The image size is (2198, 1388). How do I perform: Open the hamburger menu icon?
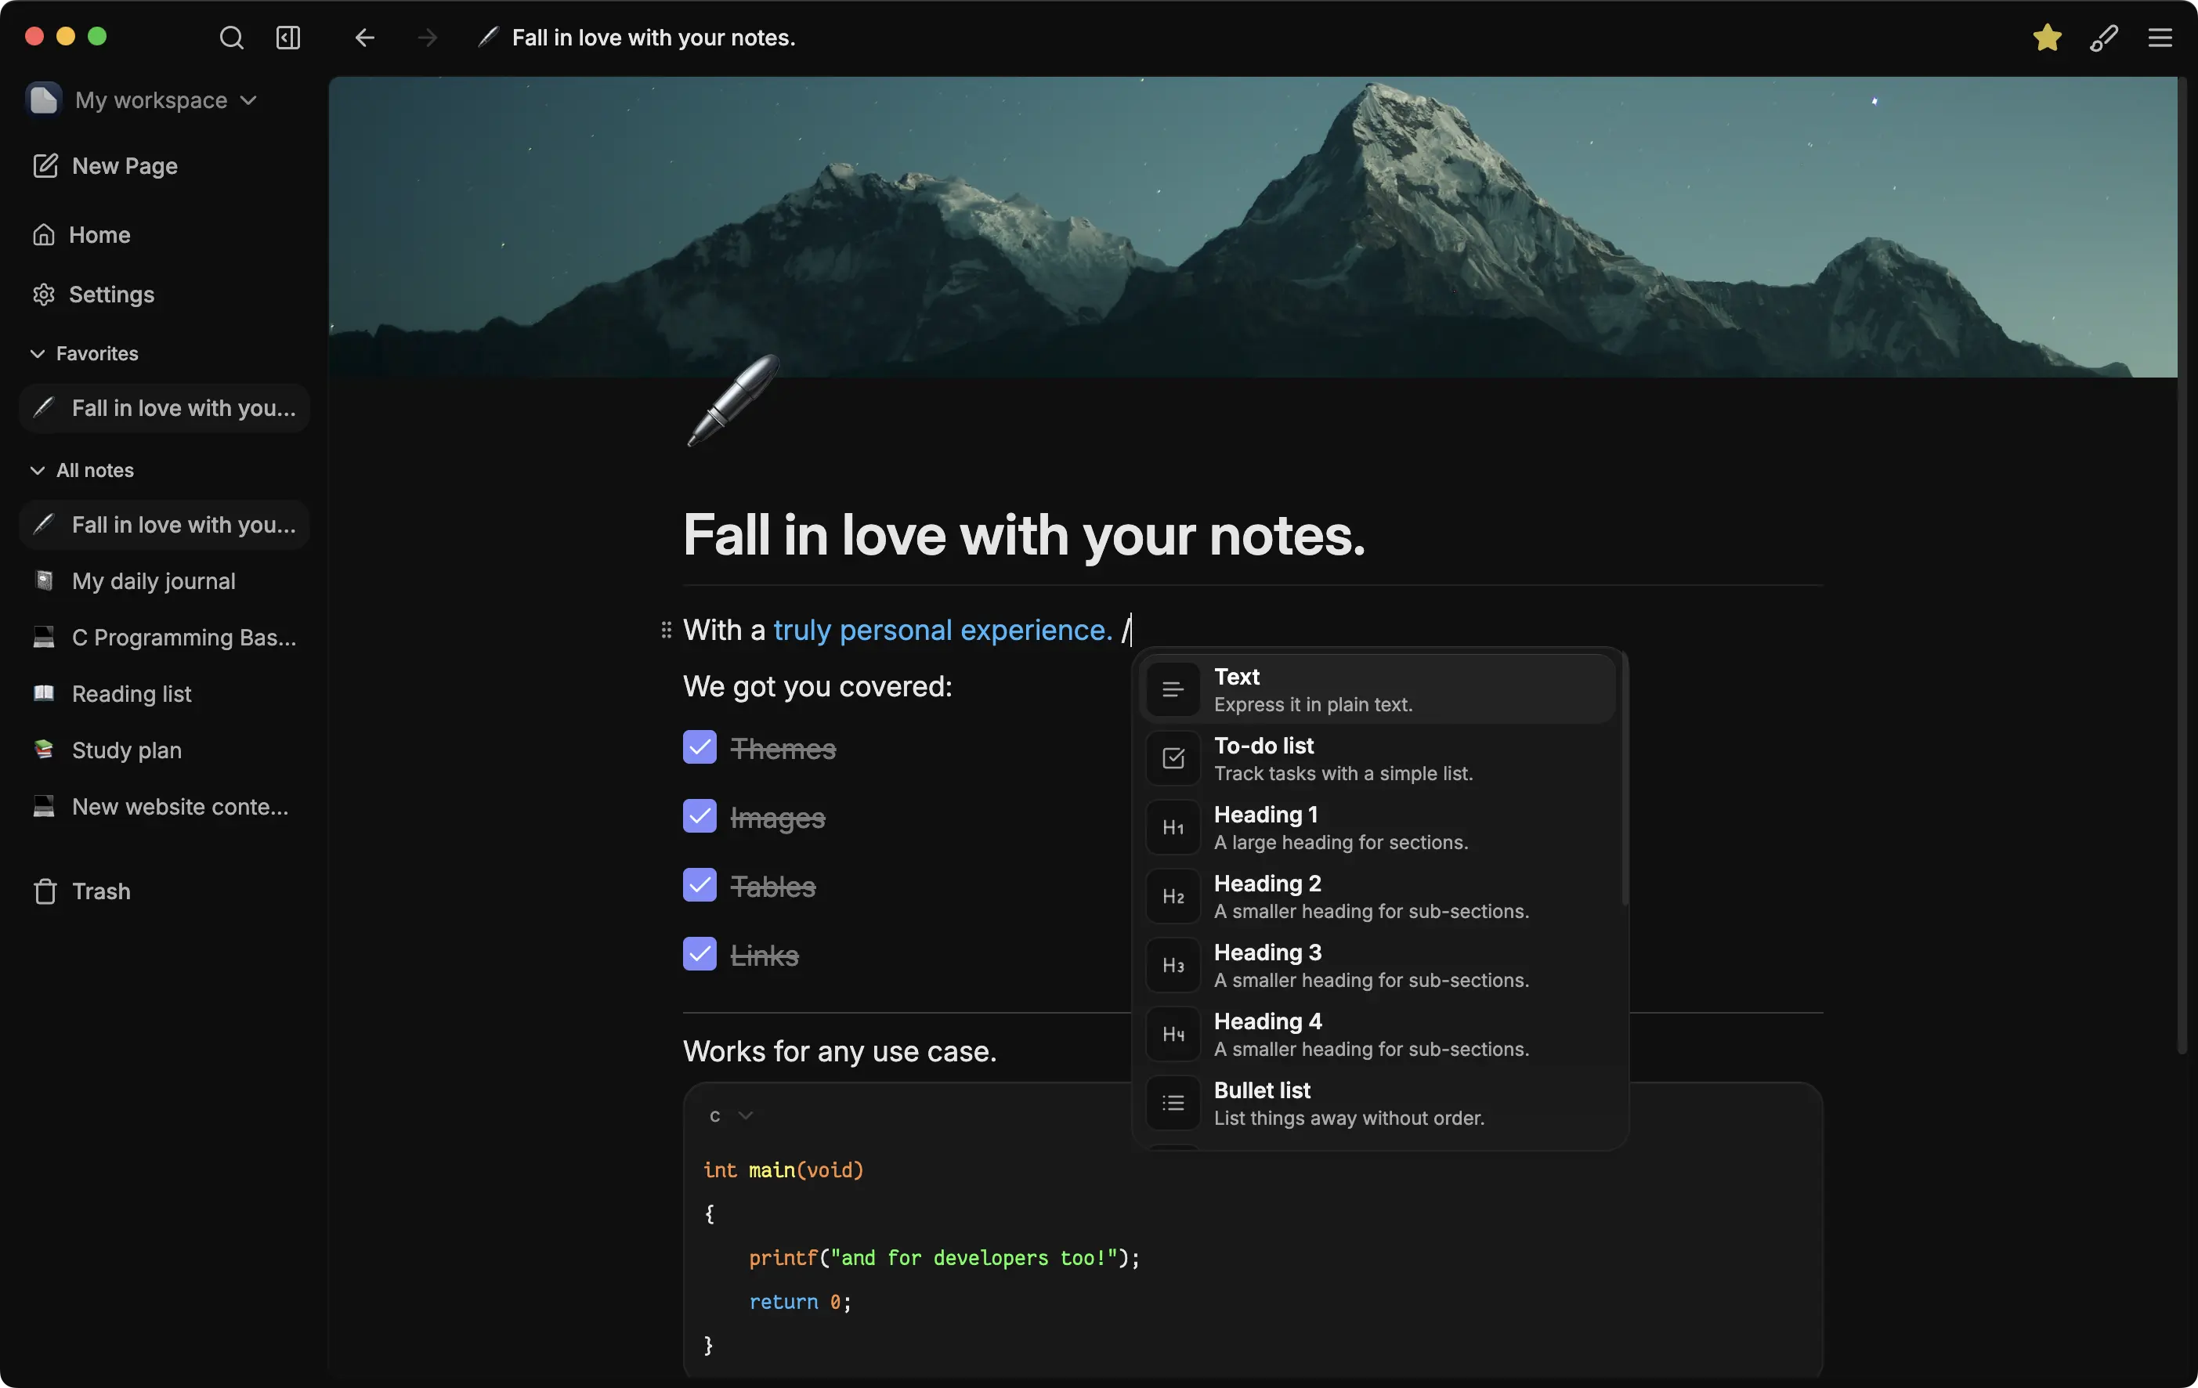point(2160,38)
